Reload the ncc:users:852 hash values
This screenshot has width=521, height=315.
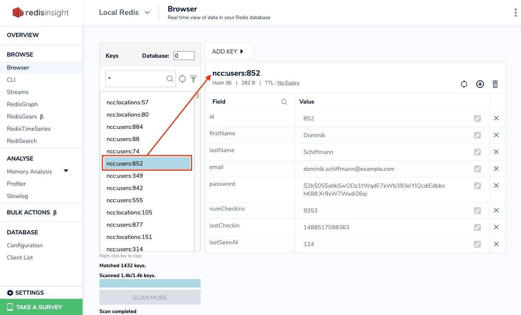pos(464,84)
